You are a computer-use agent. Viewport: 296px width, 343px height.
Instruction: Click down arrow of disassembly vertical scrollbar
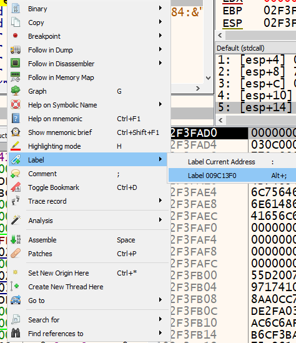pos(209,77)
